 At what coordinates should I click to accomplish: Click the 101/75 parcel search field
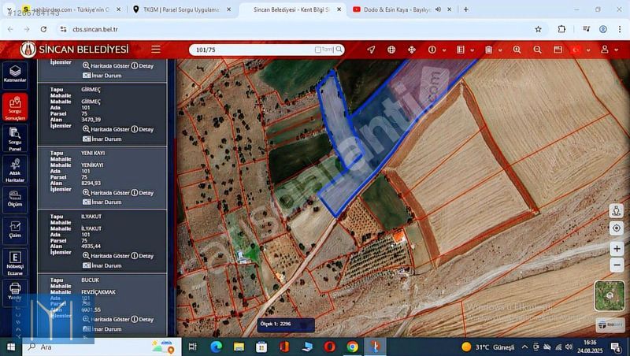coord(252,50)
